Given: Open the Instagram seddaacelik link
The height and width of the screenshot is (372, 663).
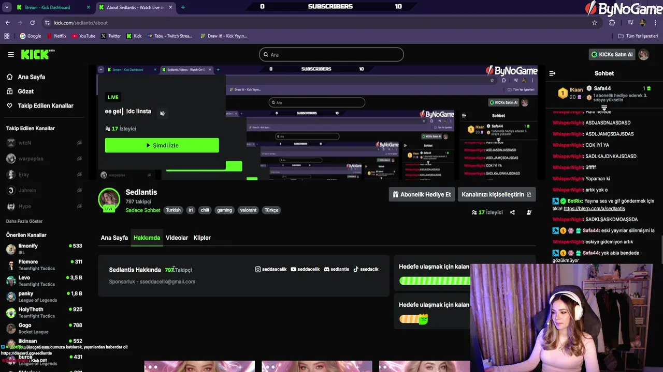Looking at the screenshot, I should [x=271, y=269].
